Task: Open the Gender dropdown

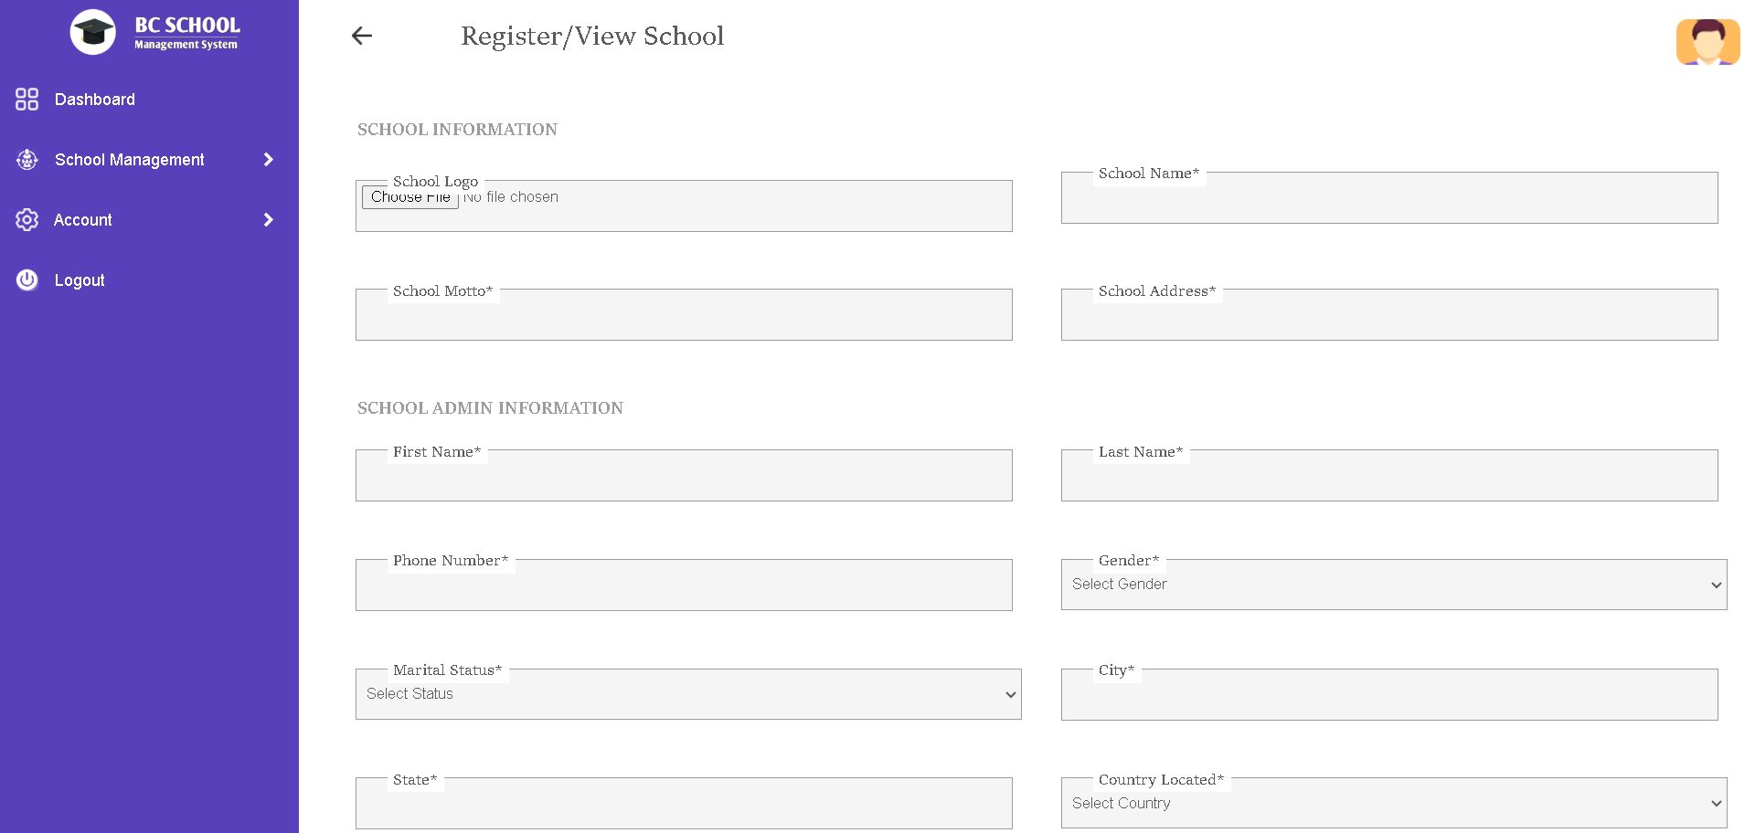Action: [x=1393, y=585]
